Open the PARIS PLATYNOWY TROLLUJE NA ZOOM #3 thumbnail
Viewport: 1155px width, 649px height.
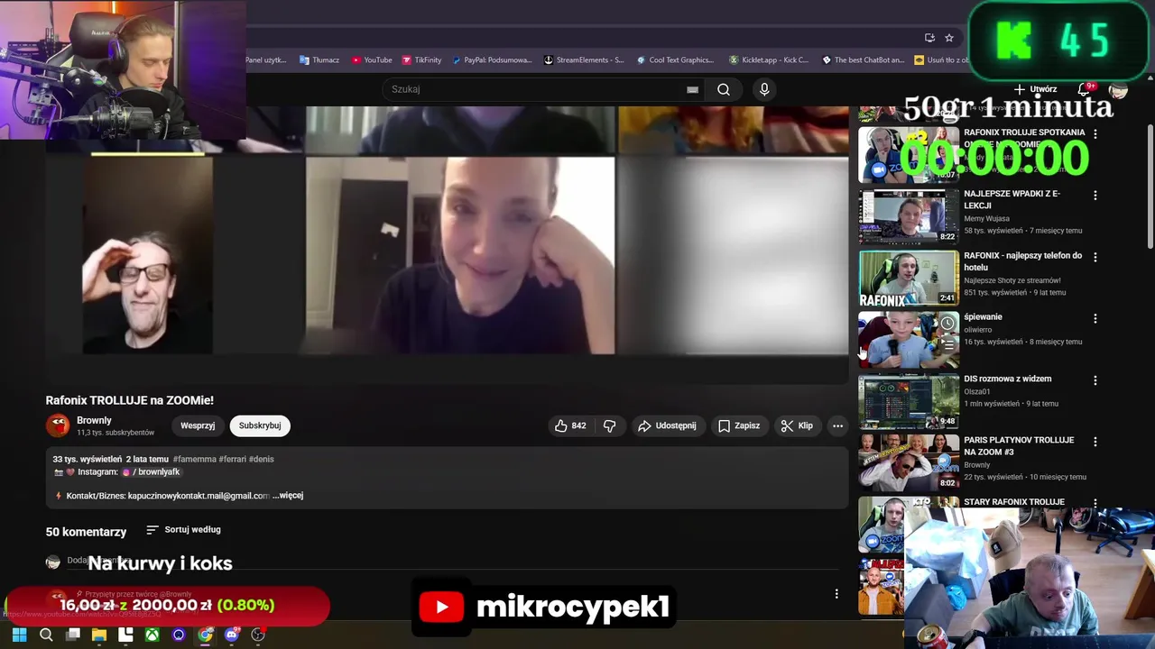tap(909, 463)
